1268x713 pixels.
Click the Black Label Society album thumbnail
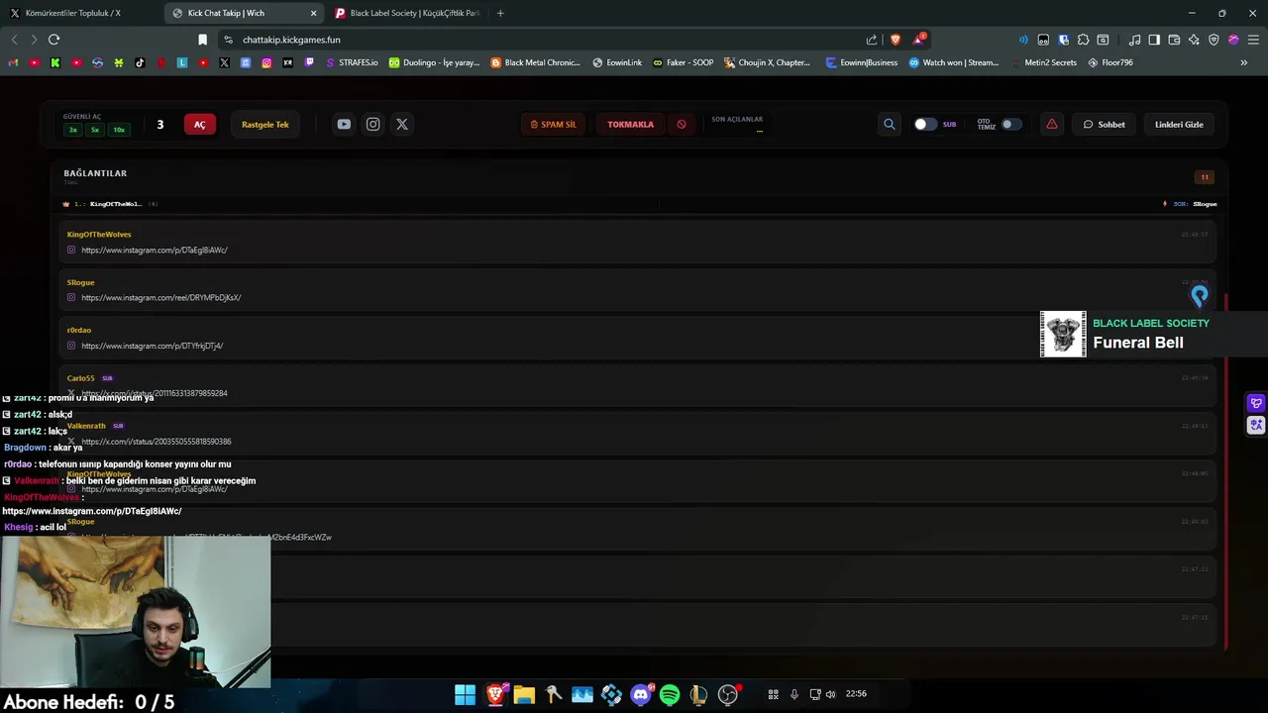1063,334
